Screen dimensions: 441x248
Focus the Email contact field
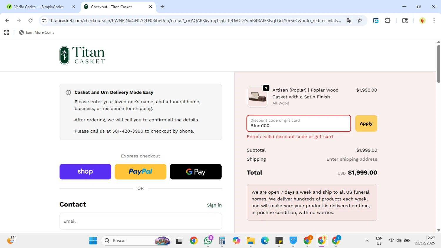[x=141, y=221]
